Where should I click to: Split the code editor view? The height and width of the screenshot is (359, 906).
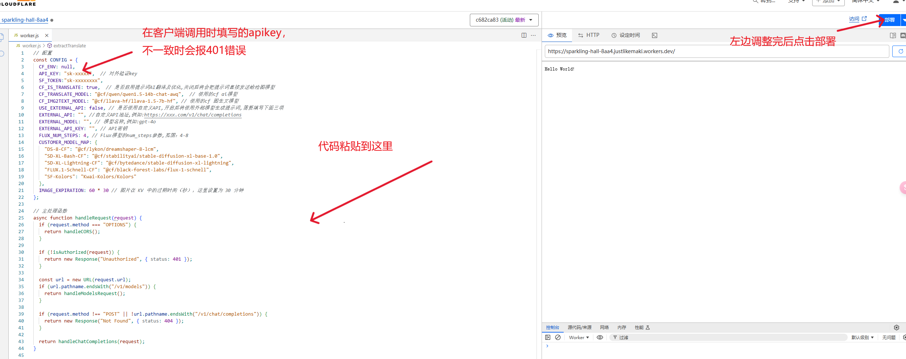(524, 35)
